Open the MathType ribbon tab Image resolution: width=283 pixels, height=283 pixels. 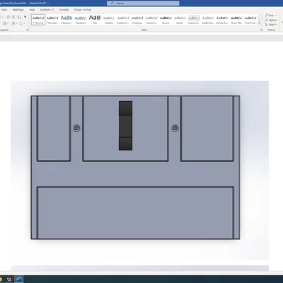tap(18, 10)
